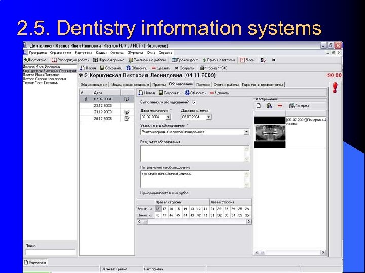Open the examination type dropdown list
Screen dimensions: 365x273
[246, 132]
